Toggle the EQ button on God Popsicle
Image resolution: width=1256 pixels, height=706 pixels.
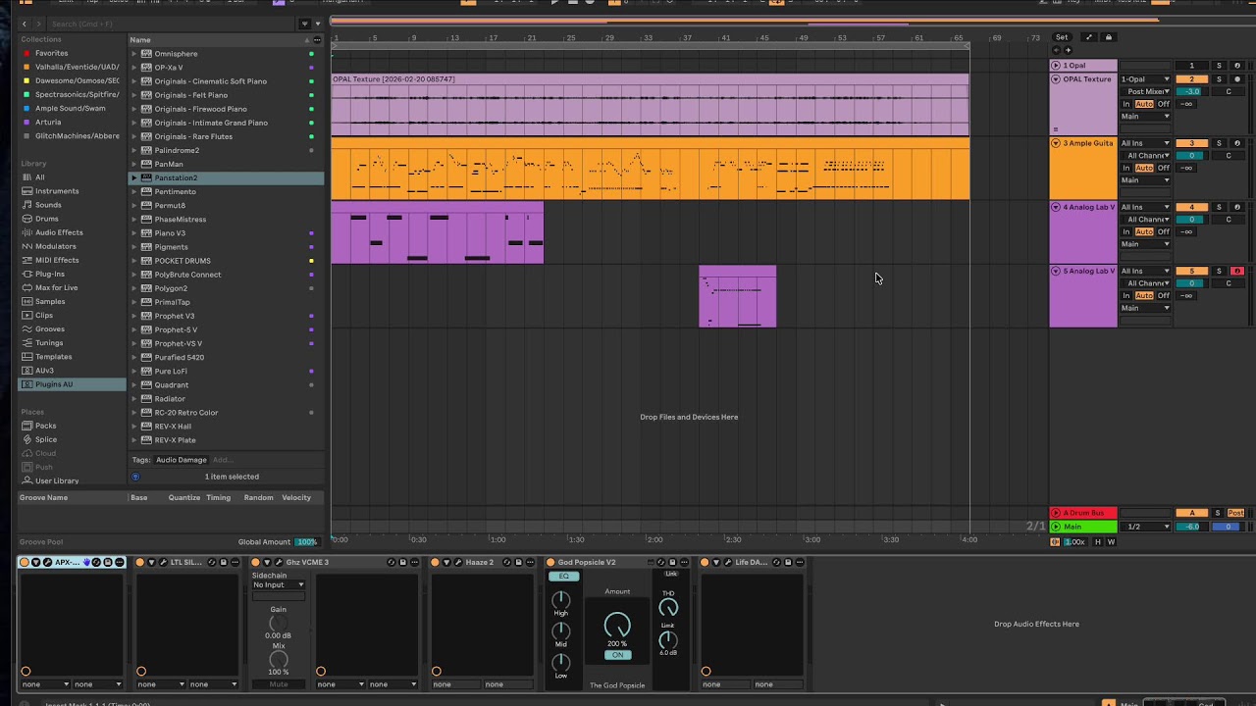(563, 577)
